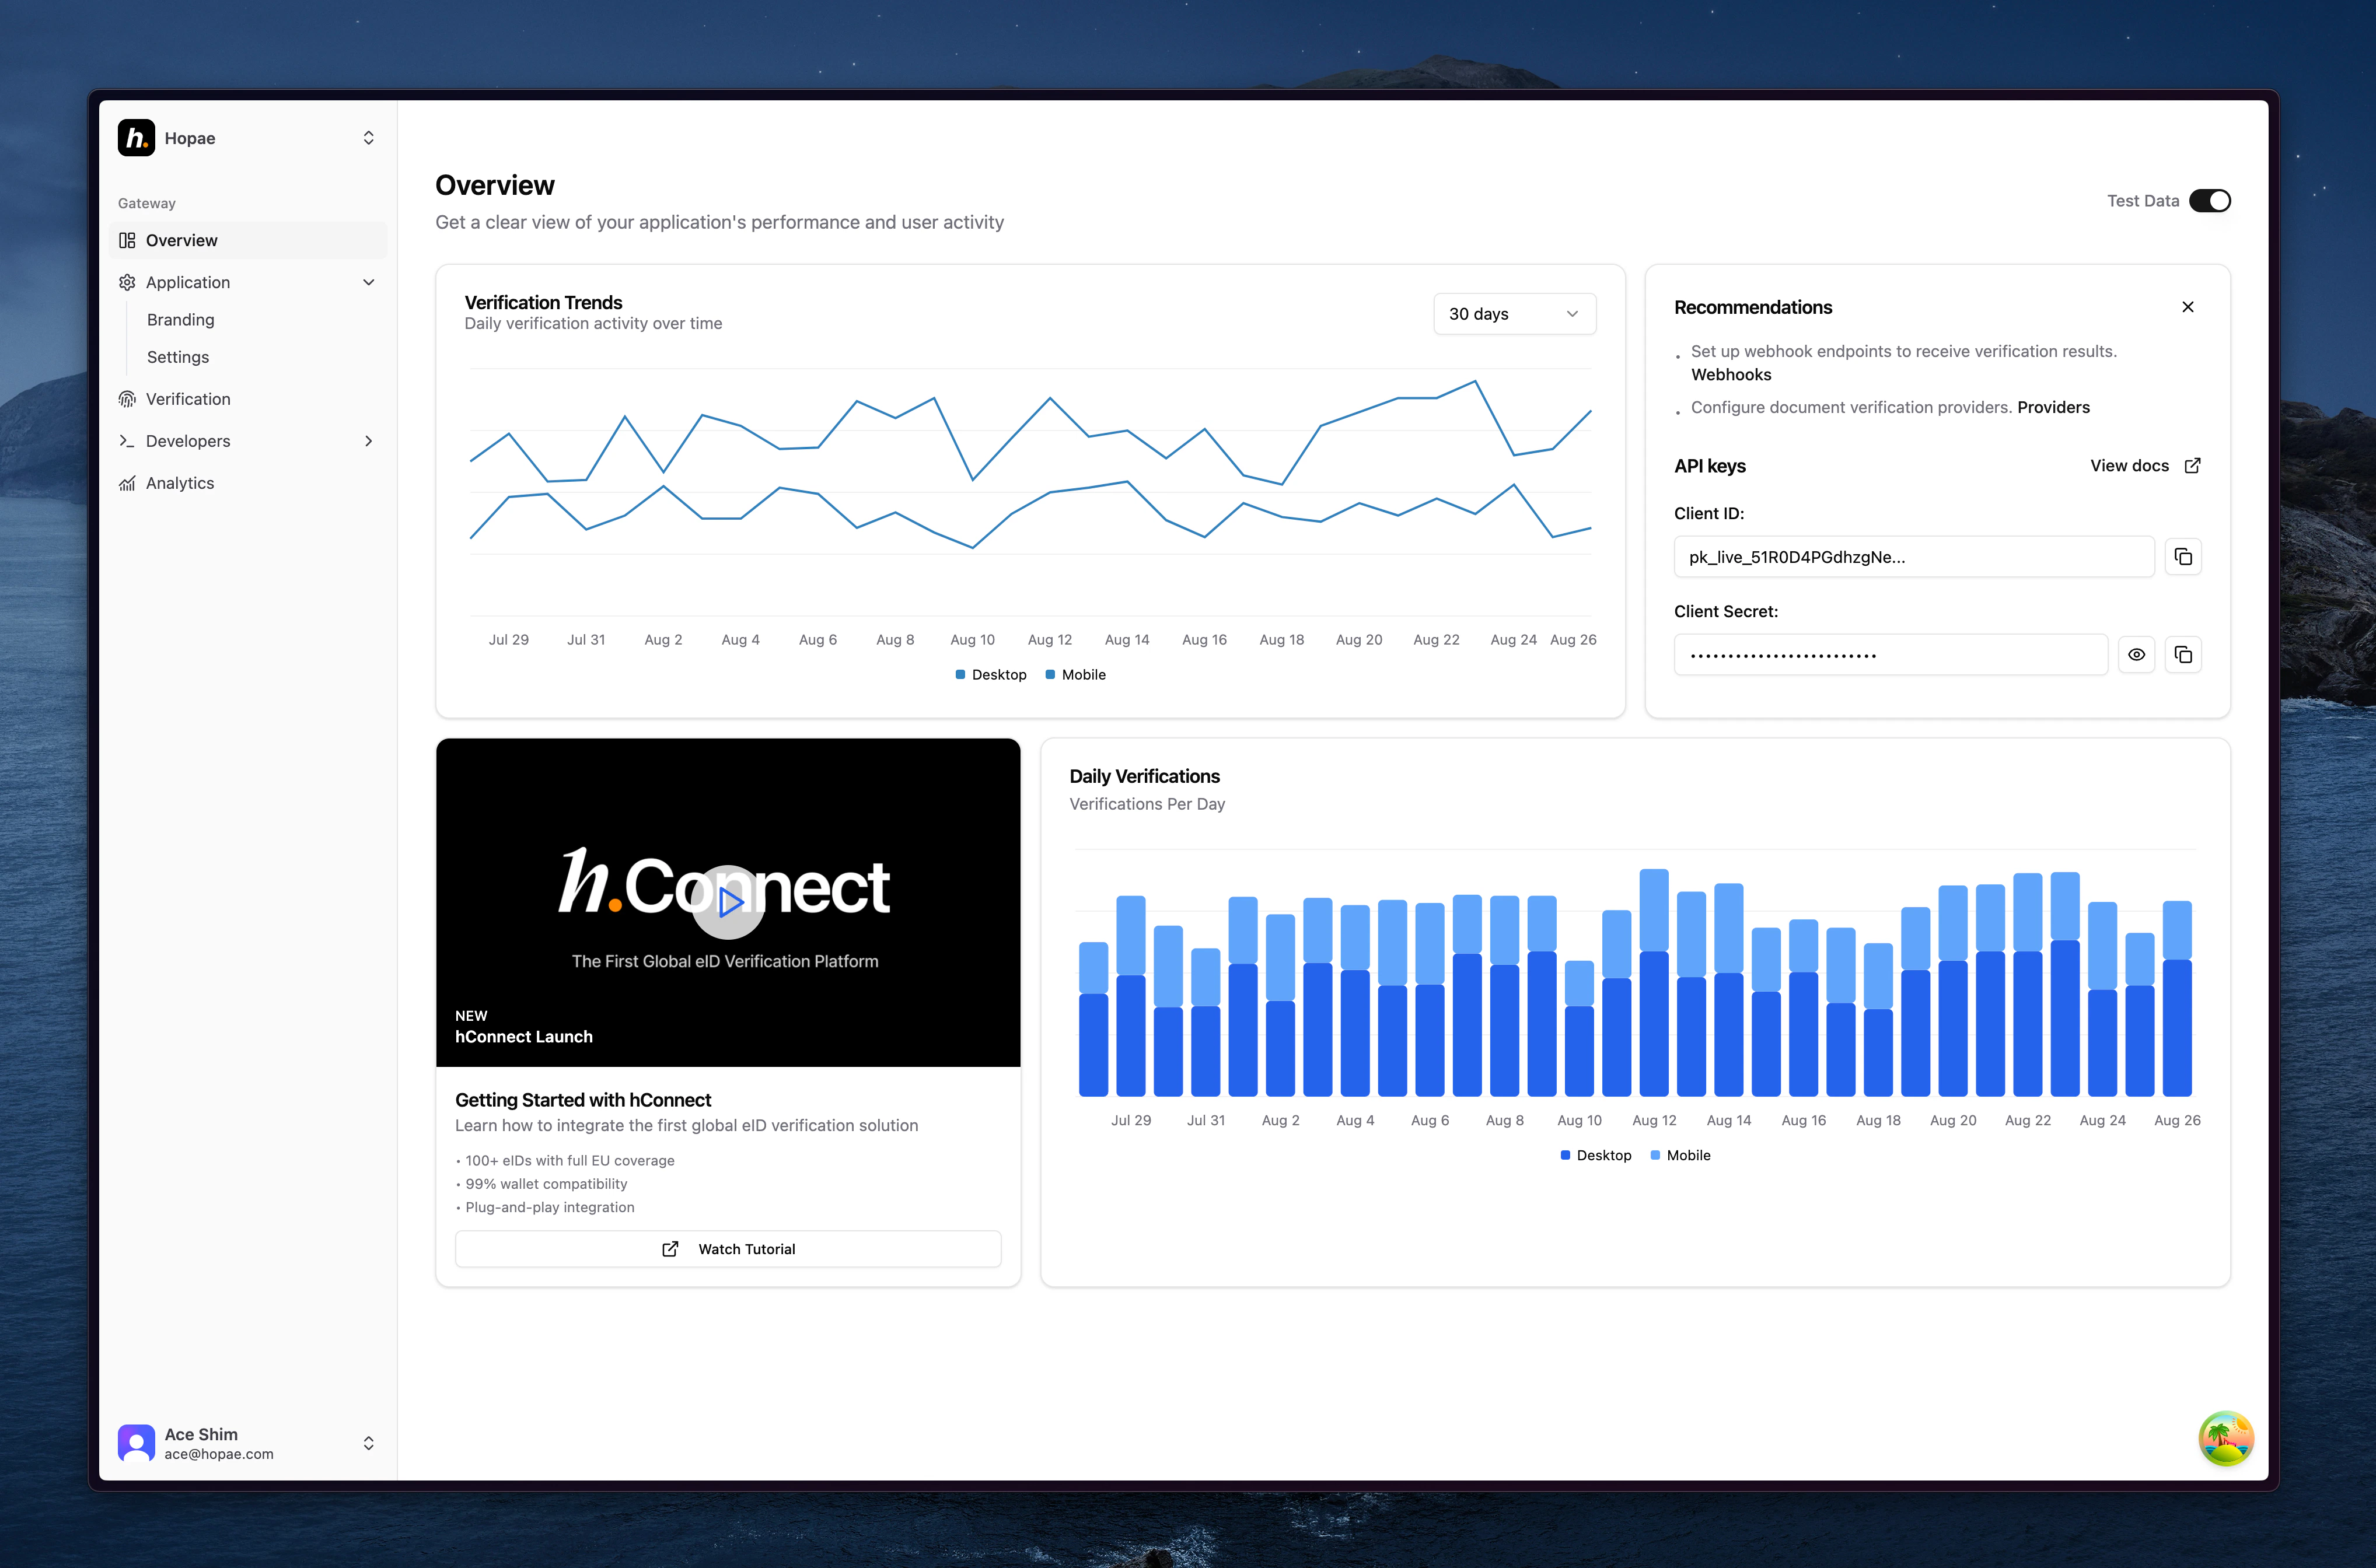Click the Hopae logo icon
Screen dimensions: 2376x1568
coord(136,138)
